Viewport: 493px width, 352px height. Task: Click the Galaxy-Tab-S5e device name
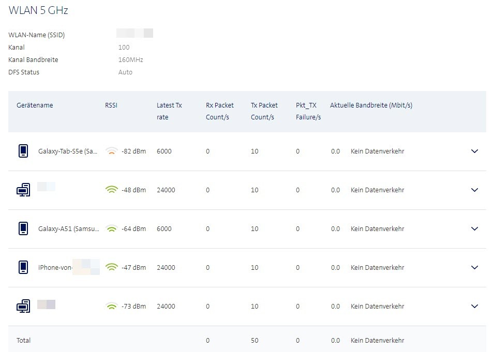tap(68, 151)
